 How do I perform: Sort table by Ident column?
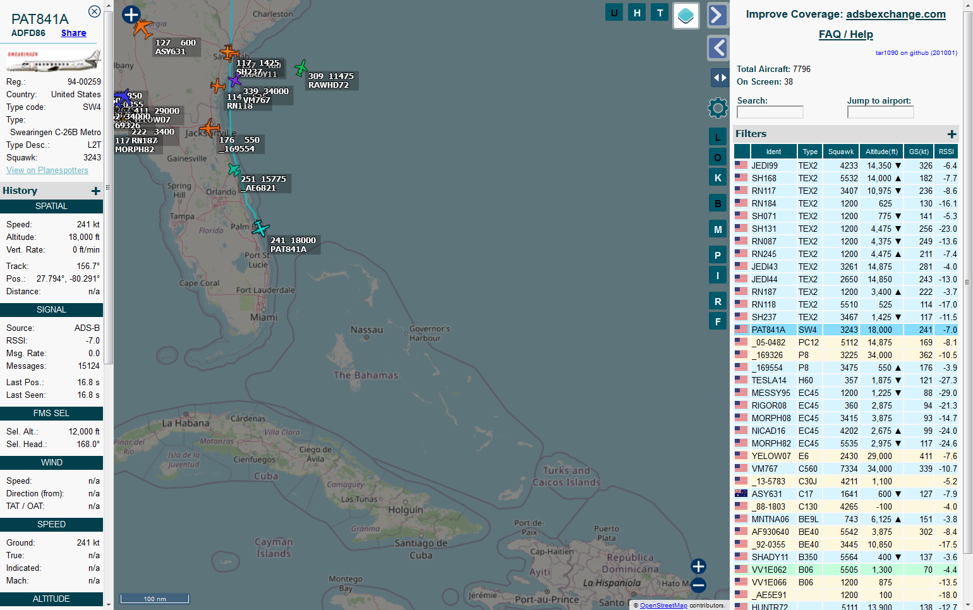(773, 152)
